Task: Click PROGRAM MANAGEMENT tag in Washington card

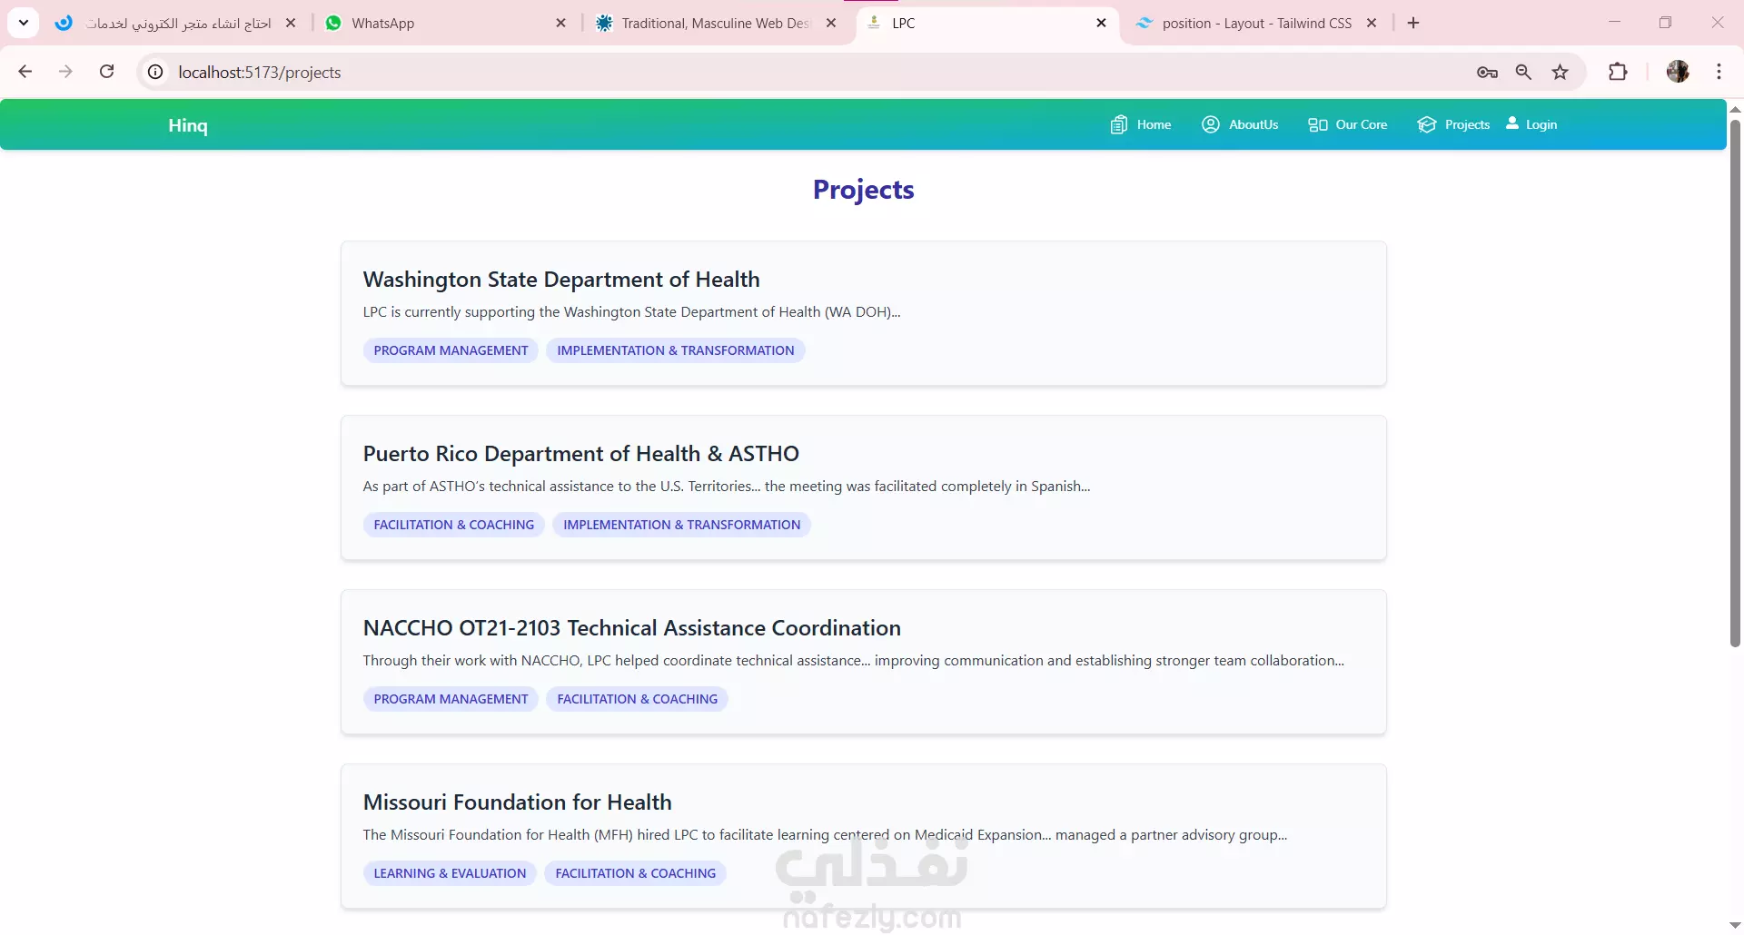Action: tap(451, 350)
